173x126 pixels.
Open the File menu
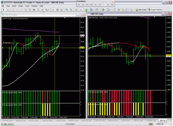3,6
